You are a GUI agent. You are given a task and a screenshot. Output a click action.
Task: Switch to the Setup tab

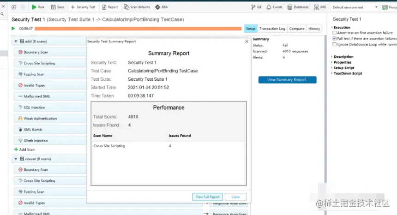tap(251, 29)
